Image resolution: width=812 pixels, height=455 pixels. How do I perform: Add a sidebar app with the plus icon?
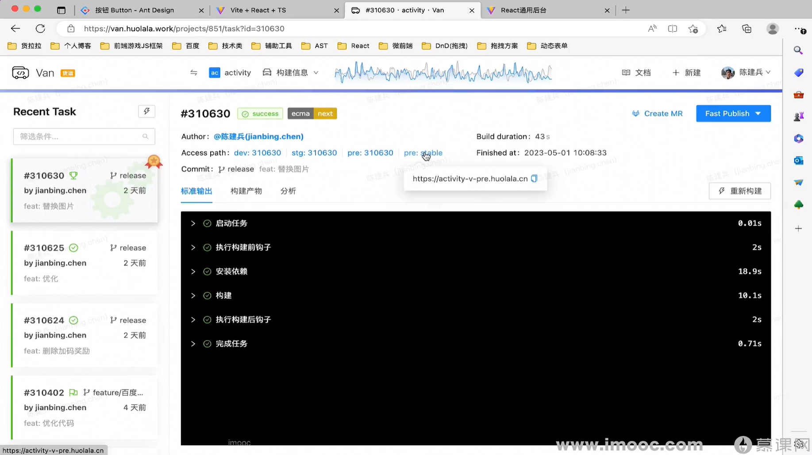pos(798,229)
